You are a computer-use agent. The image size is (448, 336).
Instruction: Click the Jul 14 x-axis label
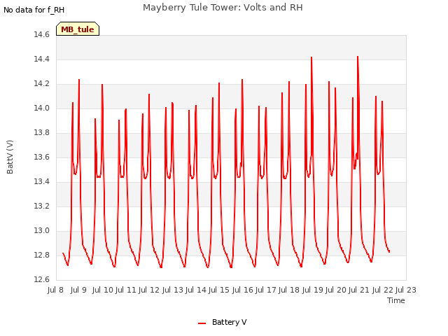pos(196,290)
